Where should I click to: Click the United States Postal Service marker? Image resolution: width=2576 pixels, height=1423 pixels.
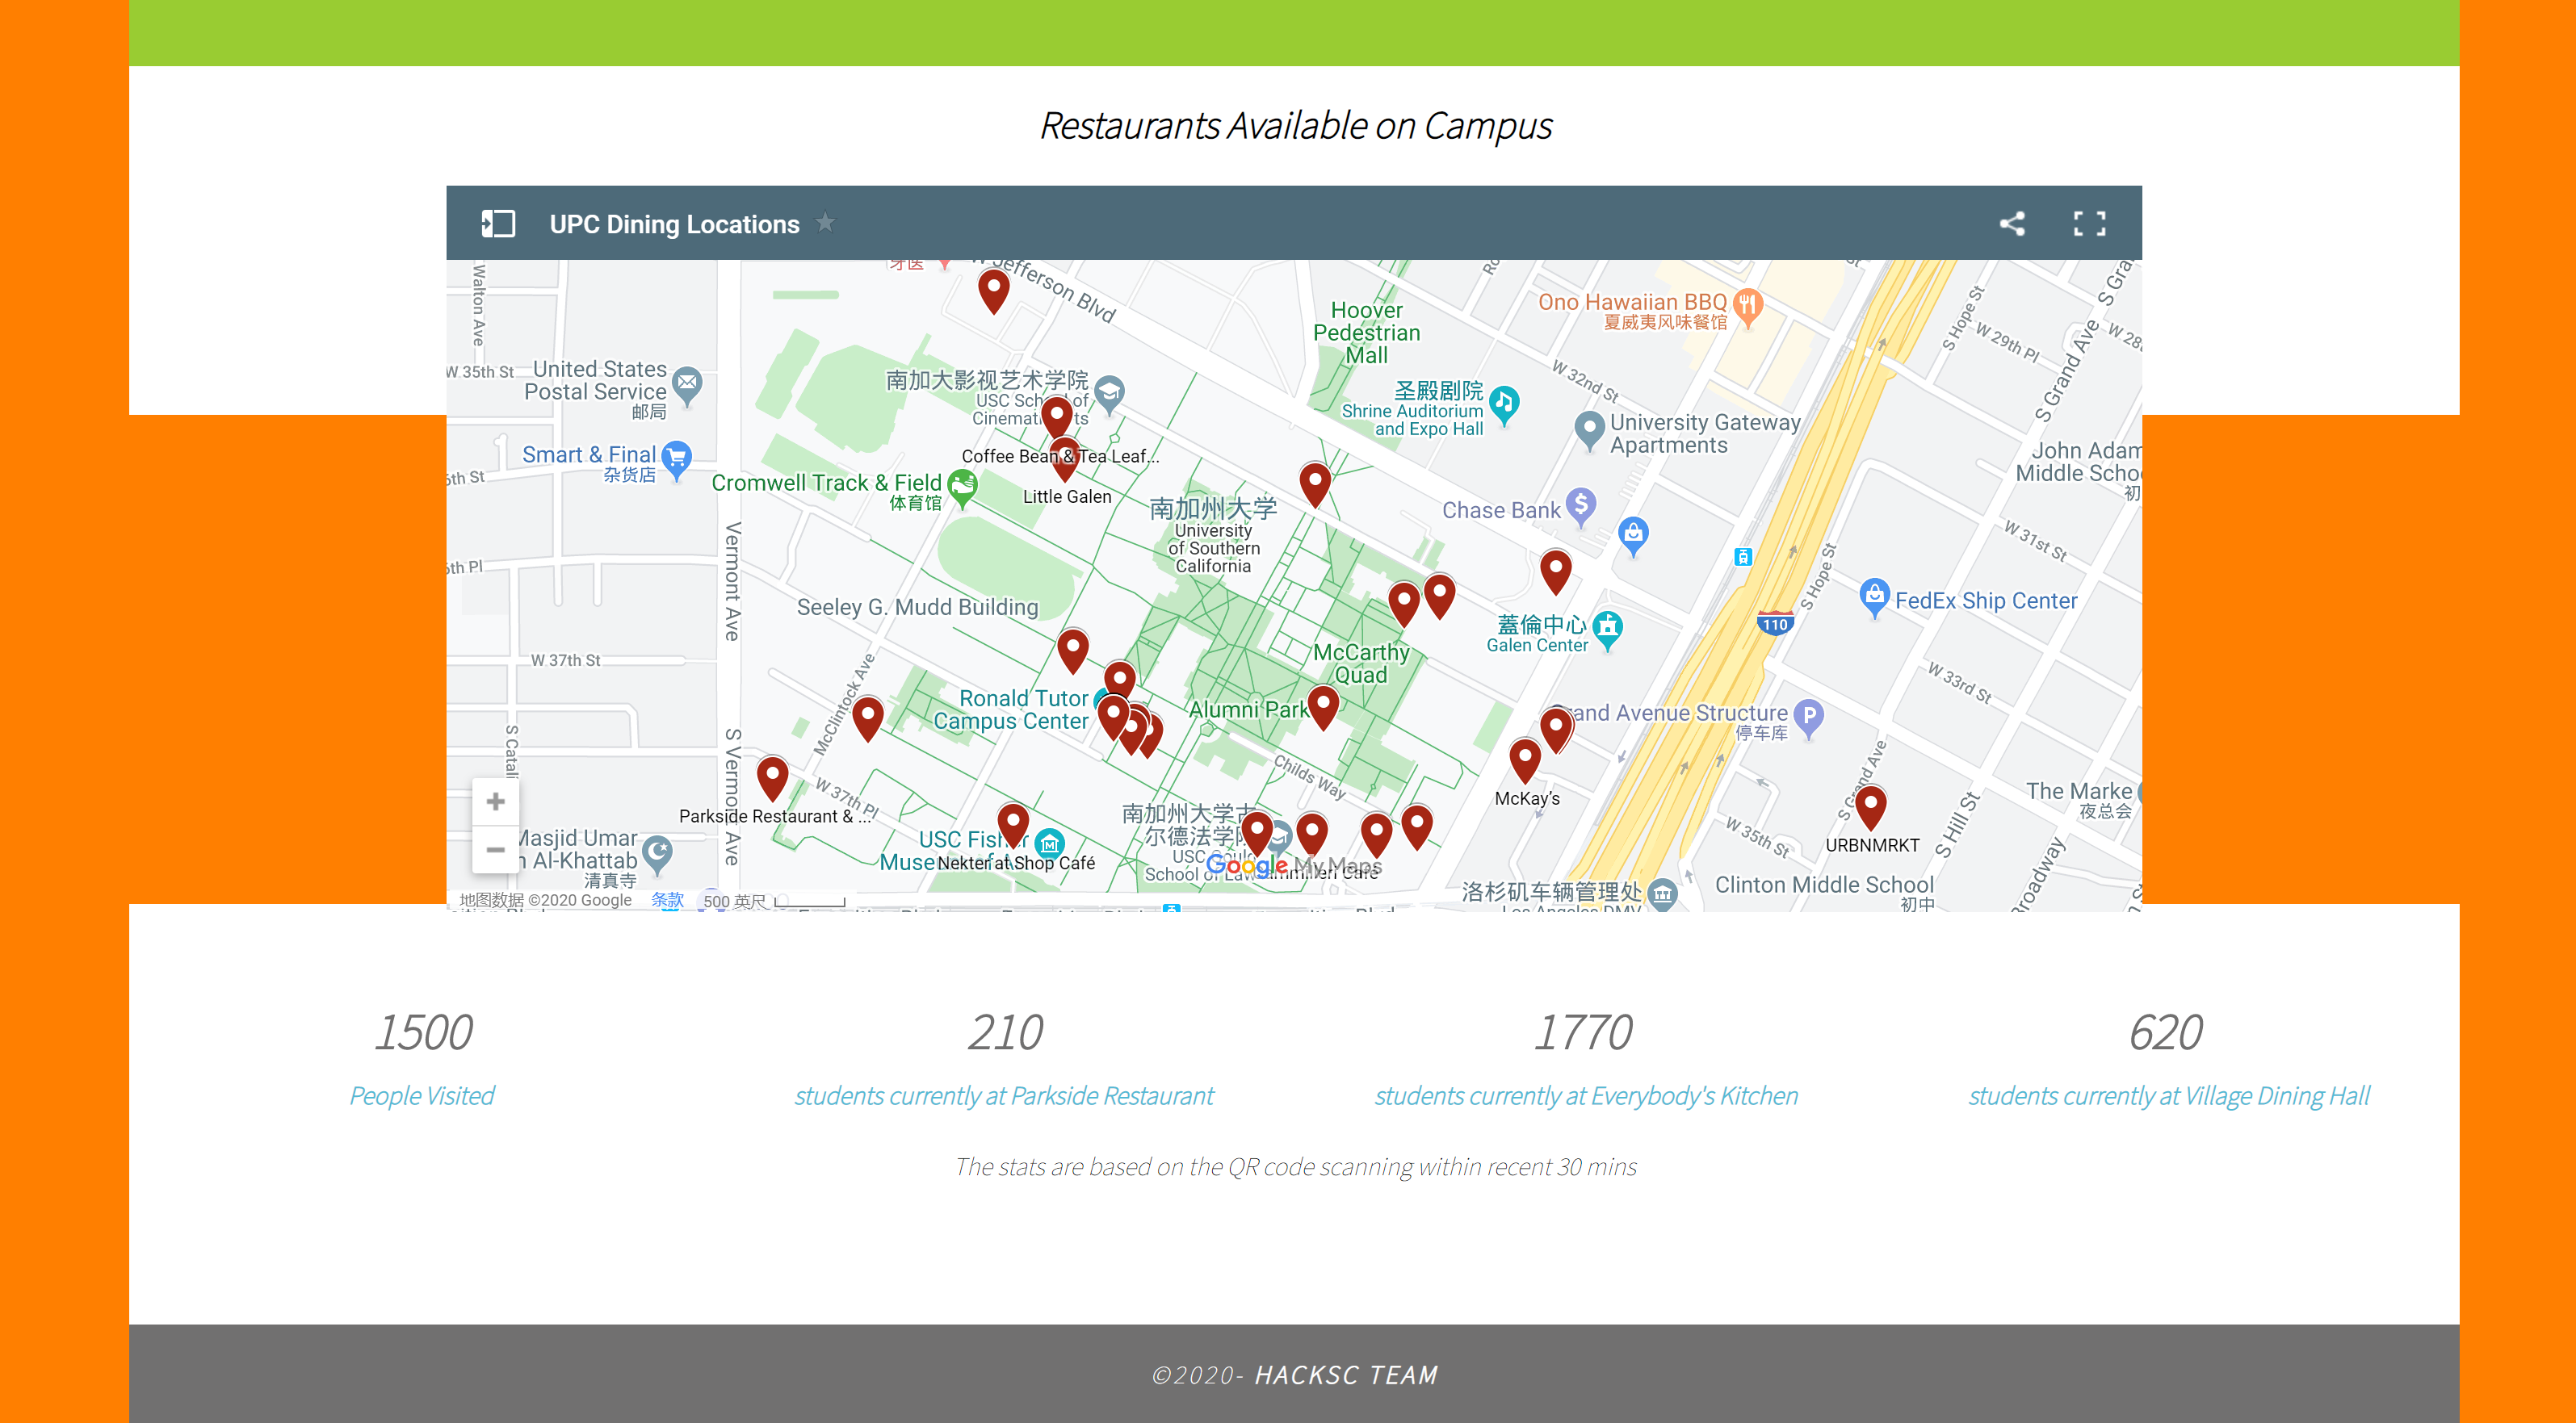pyautogui.click(x=687, y=383)
